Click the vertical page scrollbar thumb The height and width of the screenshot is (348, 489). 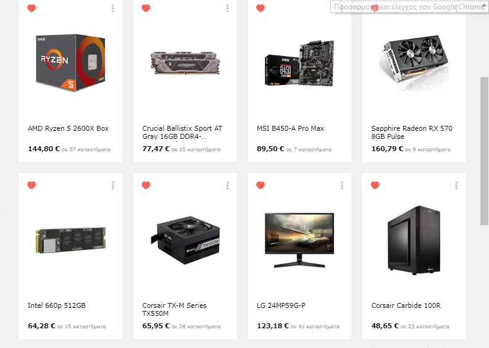coord(484,151)
